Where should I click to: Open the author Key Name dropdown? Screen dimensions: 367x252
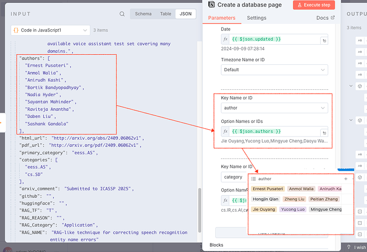click(274, 108)
